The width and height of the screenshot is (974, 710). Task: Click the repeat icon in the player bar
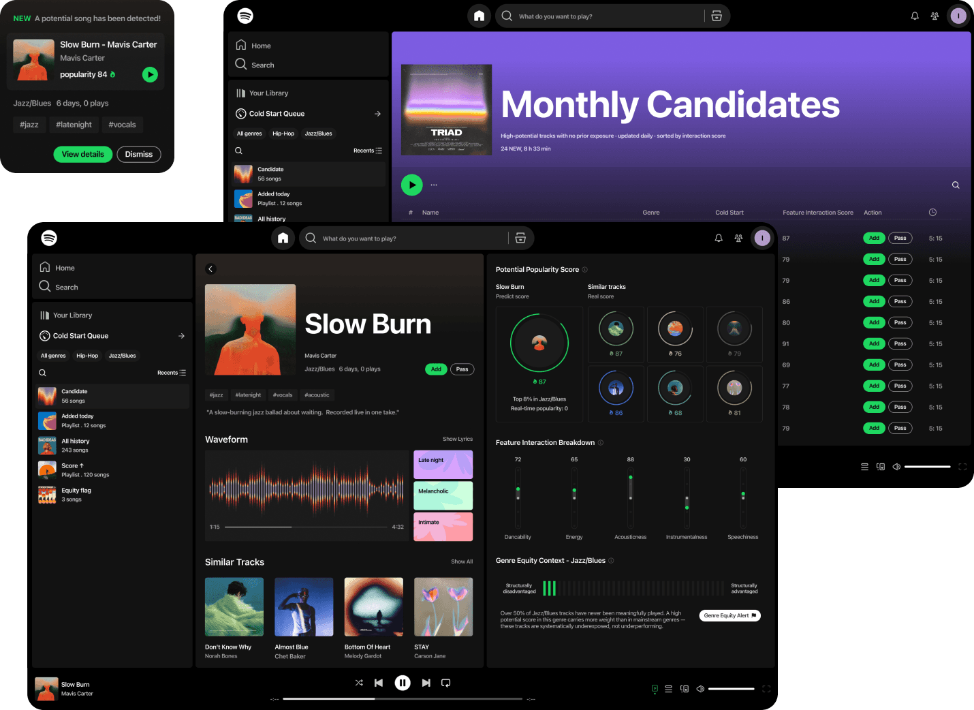point(446,683)
